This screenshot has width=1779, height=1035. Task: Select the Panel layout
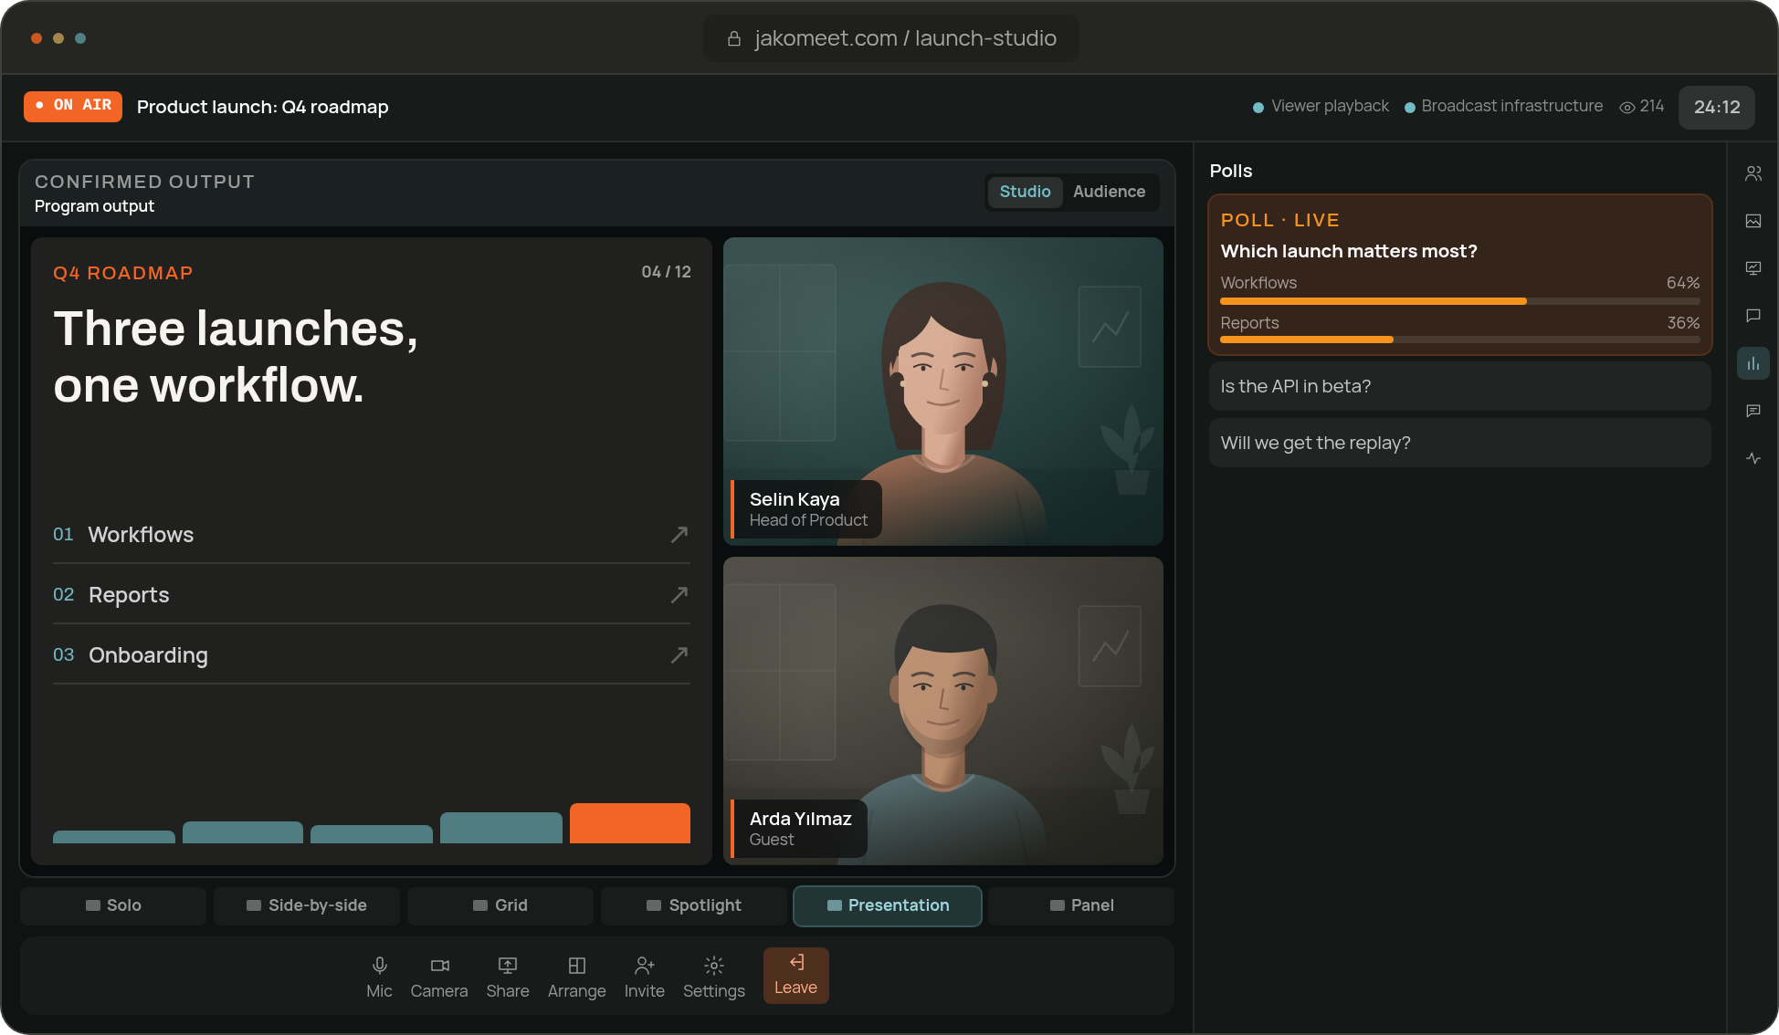[1081, 905]
